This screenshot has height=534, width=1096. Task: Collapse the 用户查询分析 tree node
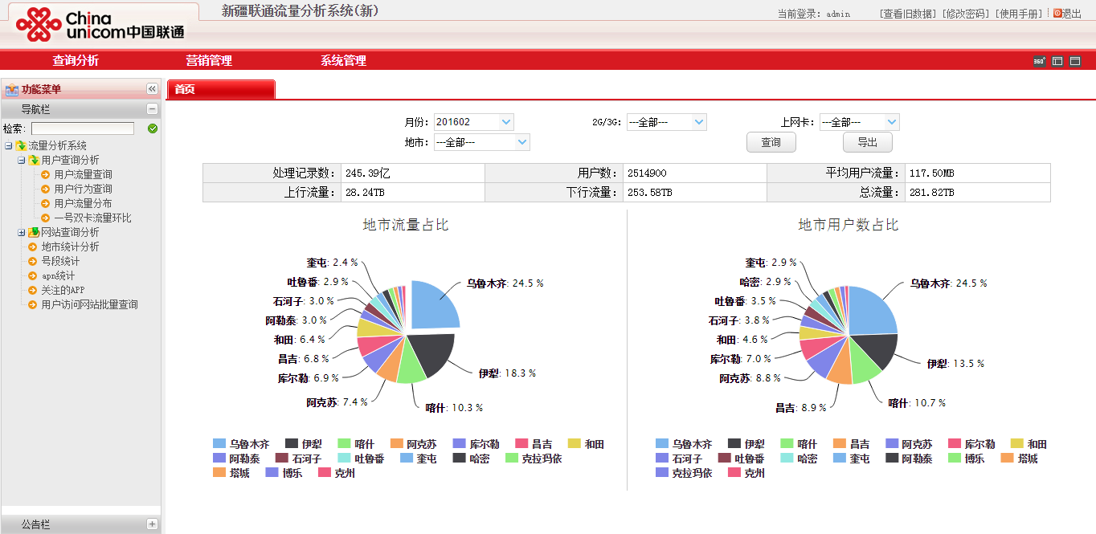(x=21, y=160)
